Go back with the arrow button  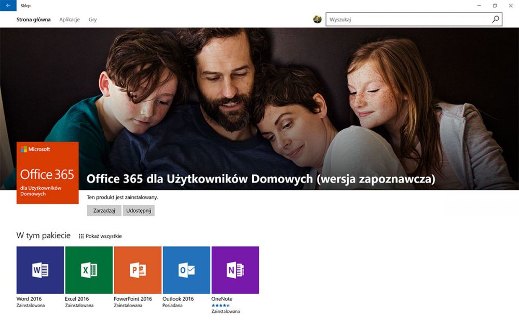(x=8, y=5)
